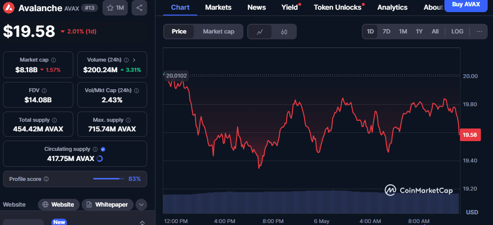Click the #13 rank badge
Screen dimensions: 493x225
point(89,8)
